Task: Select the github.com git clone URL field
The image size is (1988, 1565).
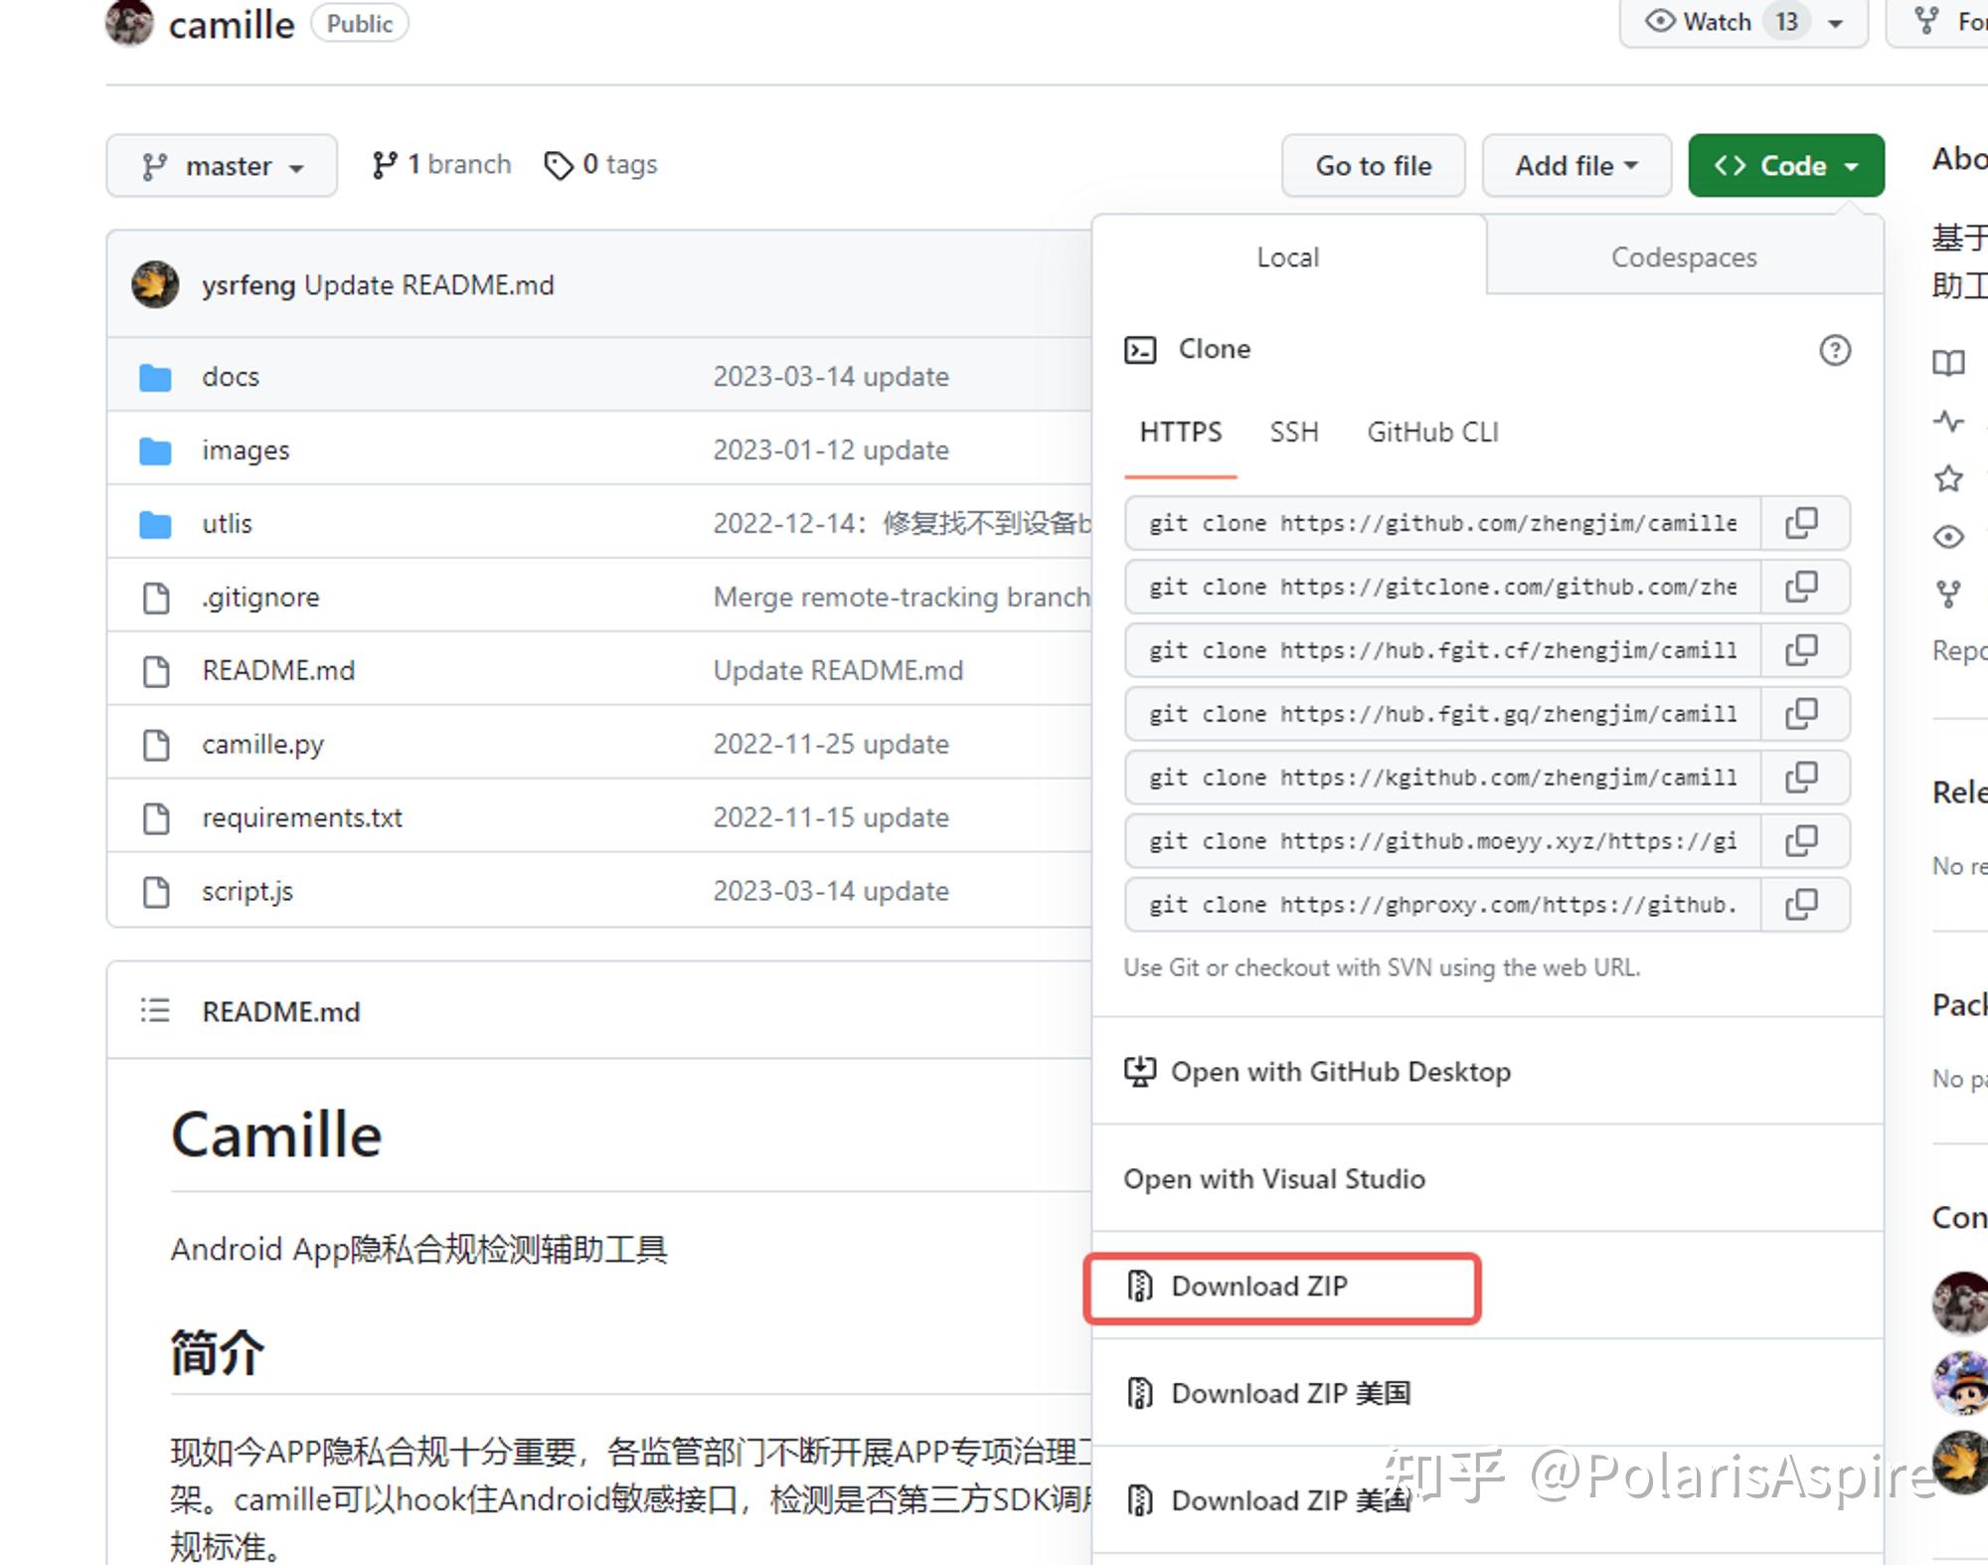Action: (x=1442, y=523)
